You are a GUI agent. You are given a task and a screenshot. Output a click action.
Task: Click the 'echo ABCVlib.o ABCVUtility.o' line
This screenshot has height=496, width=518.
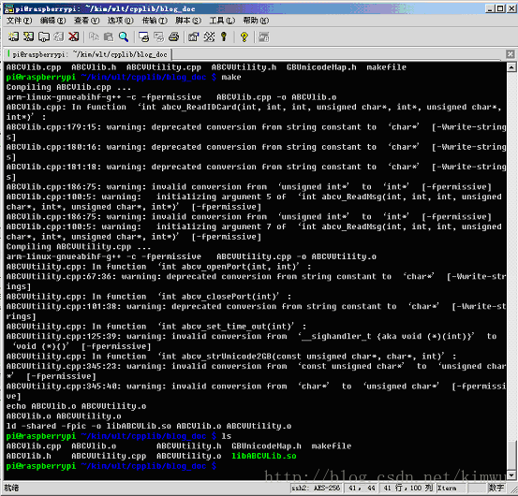pos(76,406)
